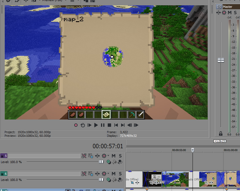Click Make Compositing Child on track 6

(120, 180)
